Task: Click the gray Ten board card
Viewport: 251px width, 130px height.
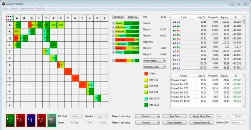Action: tap(52, 121)
